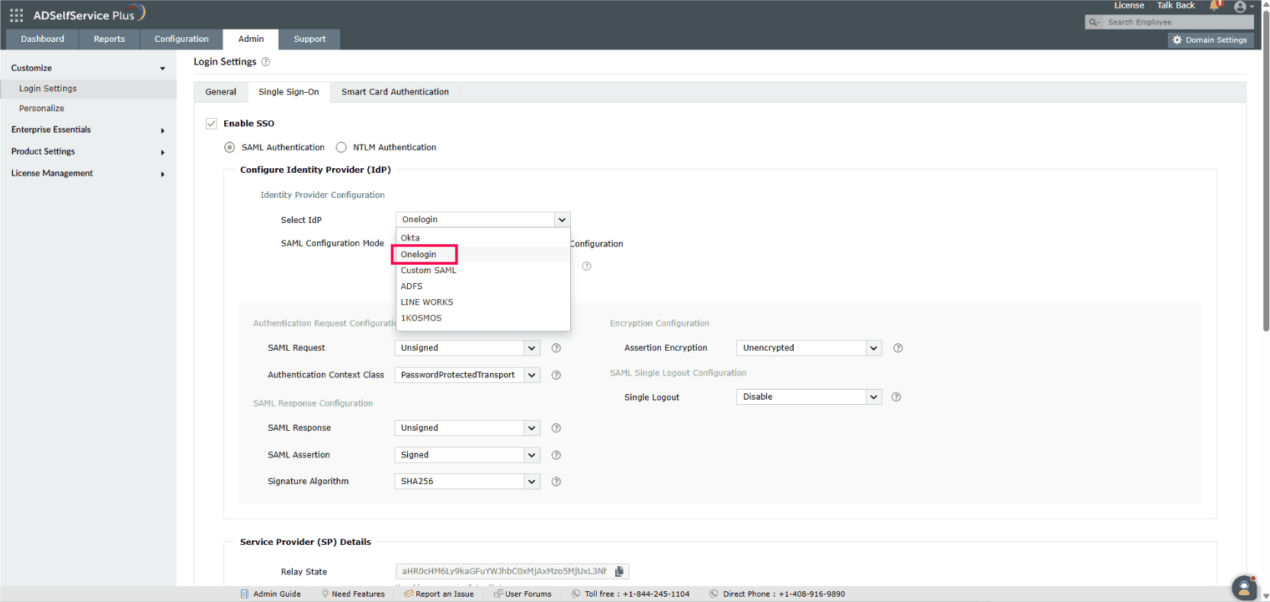Open the User Forums link

click(x=522, y=594)
